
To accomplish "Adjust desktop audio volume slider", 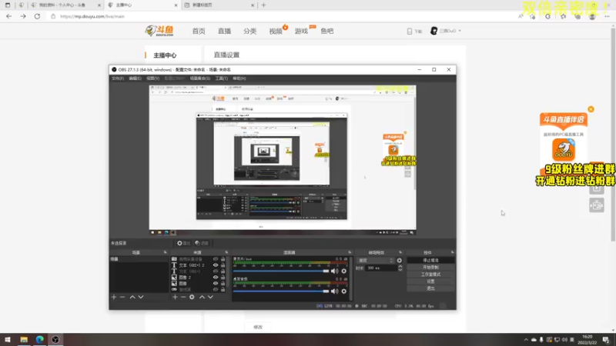I will click(281, 291).
